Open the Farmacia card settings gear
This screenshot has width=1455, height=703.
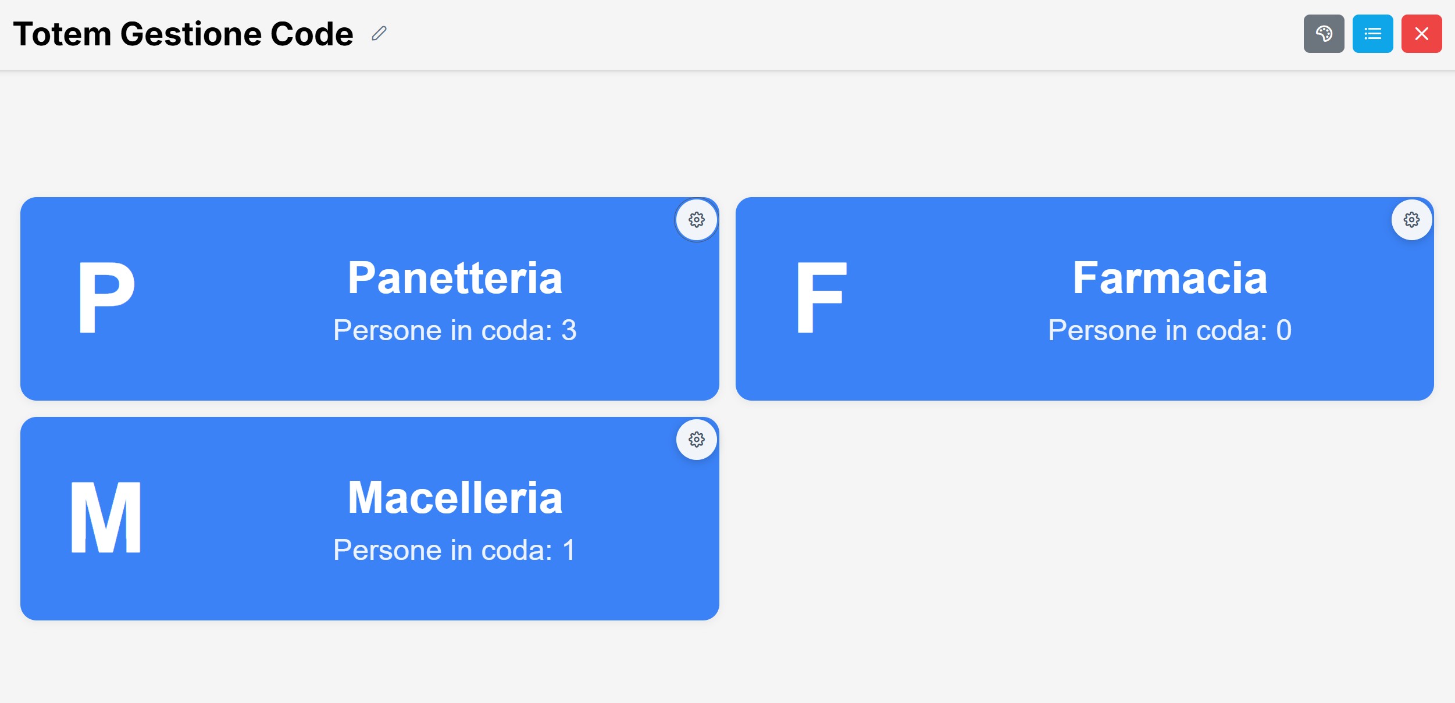tap(1413, 220)
